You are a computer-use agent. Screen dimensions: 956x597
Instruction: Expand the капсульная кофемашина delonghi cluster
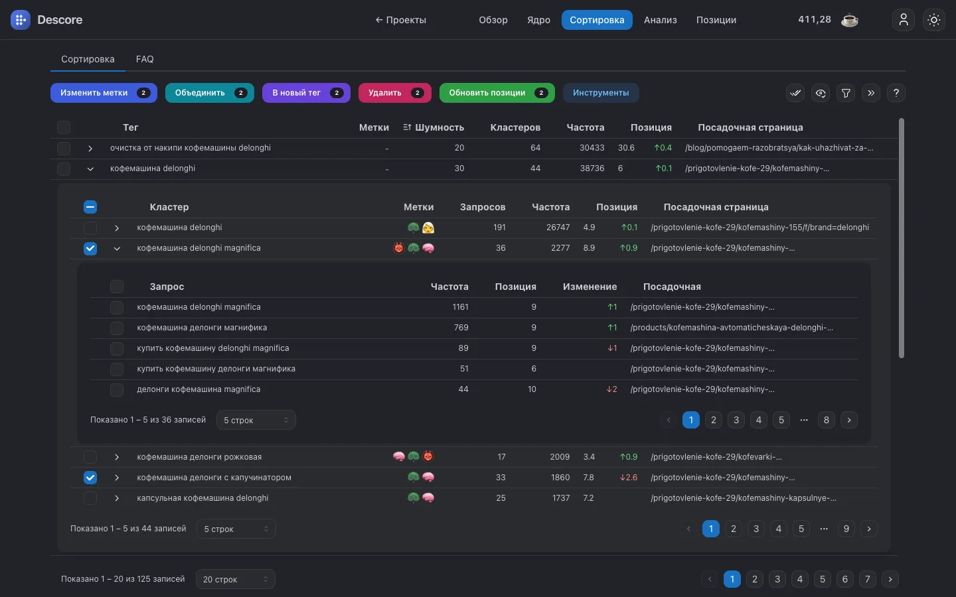click(117, 497)
